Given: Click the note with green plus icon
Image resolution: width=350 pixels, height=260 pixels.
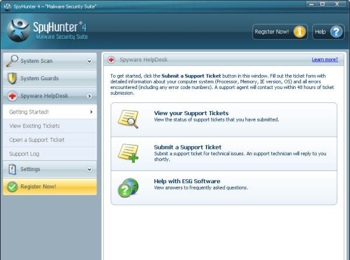Looking at the screenshot, I should 128,153.
